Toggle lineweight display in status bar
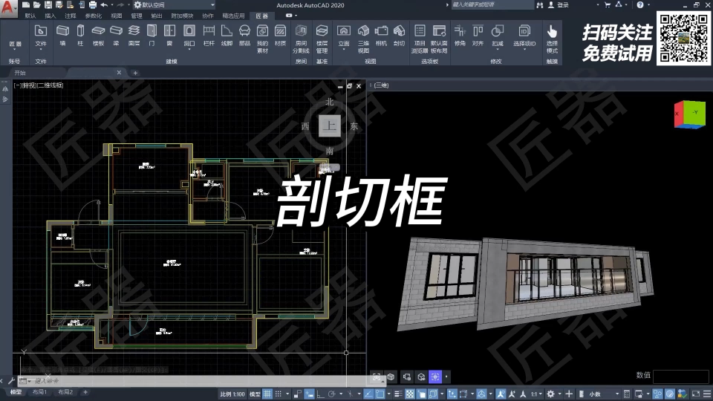 pyautogui.click(x=398, y=394)
